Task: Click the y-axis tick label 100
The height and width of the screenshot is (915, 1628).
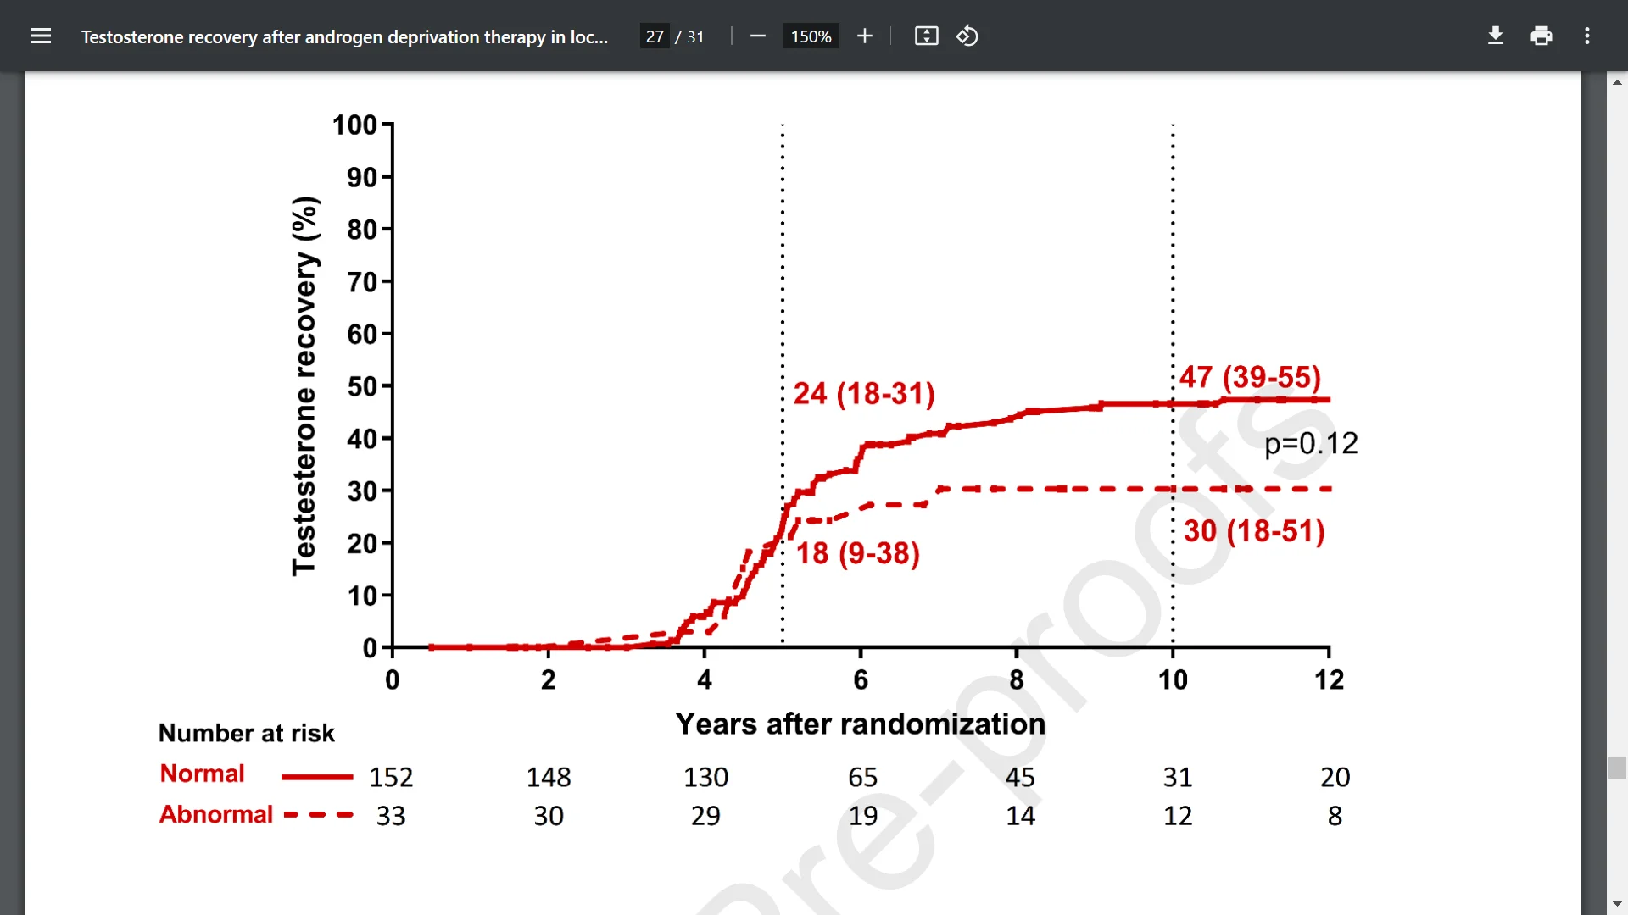Action: 354,125
